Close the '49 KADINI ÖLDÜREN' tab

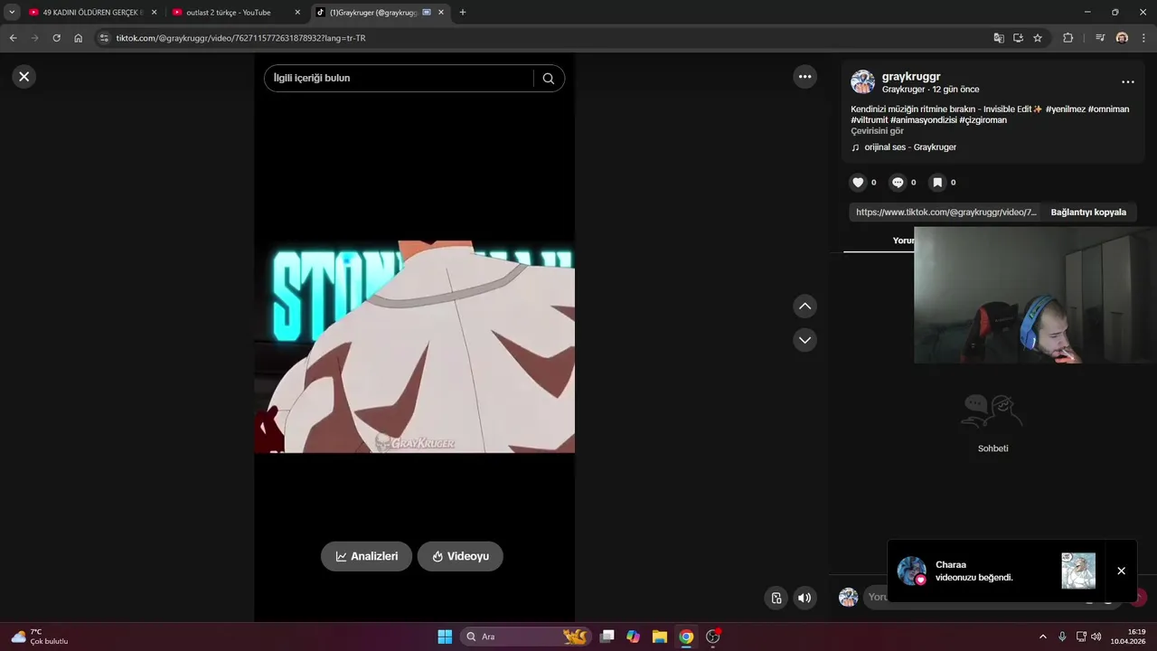click(x=154, y=13)
